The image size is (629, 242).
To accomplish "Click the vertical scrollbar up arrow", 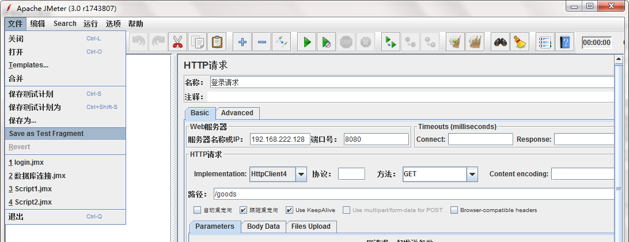I will 619,60.
